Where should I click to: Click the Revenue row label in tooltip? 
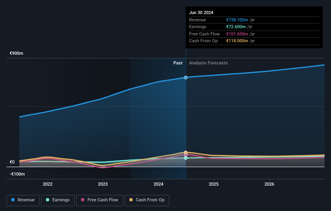(198, 20)
